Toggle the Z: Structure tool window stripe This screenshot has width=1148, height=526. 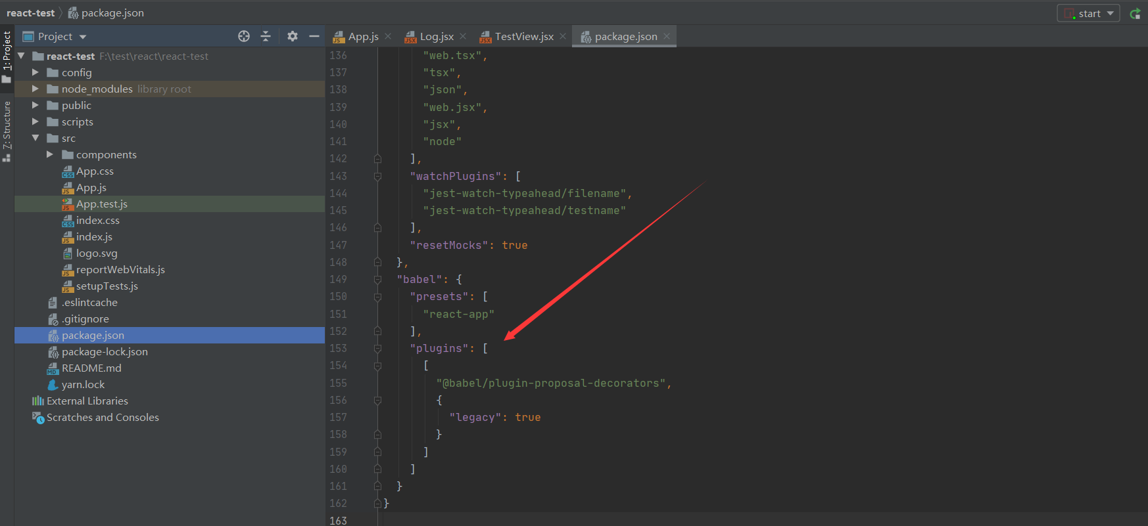[7, 130]
